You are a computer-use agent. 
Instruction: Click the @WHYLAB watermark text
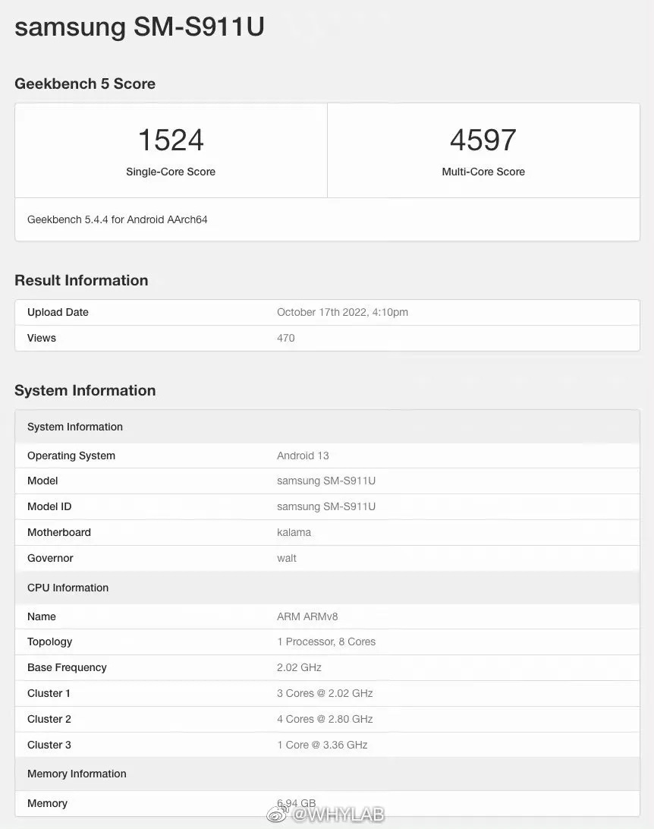338,815
